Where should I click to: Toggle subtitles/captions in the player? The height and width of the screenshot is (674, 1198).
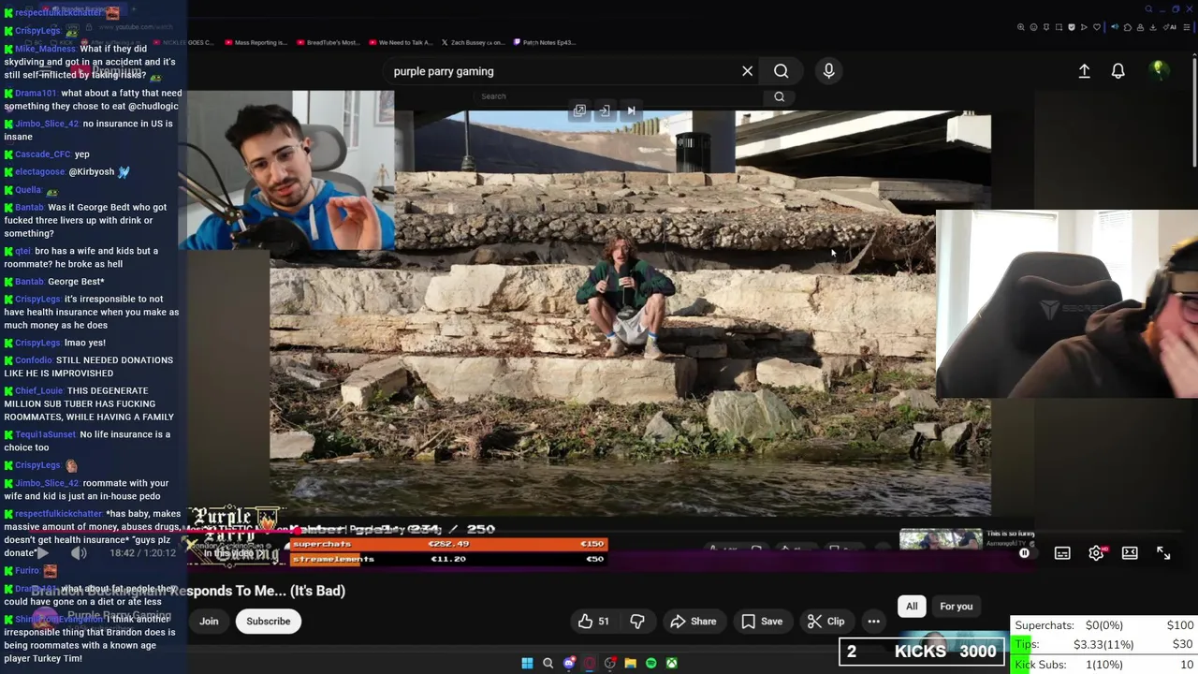[x=1062, y=553]
